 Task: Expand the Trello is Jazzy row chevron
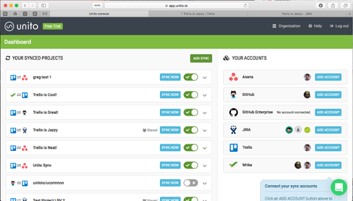(x=205, y=130)
